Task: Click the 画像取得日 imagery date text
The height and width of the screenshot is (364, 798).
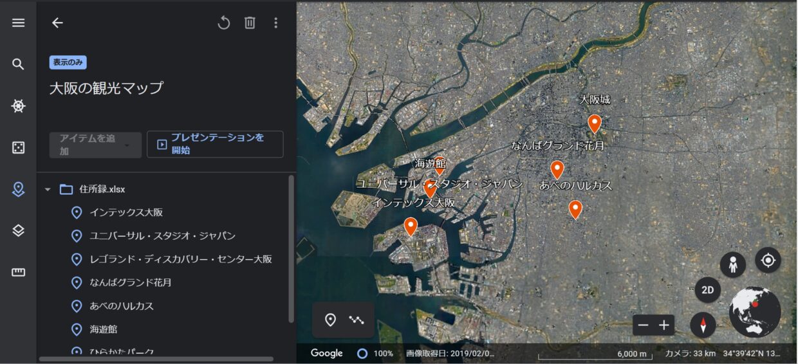Action: pos(450,354)
